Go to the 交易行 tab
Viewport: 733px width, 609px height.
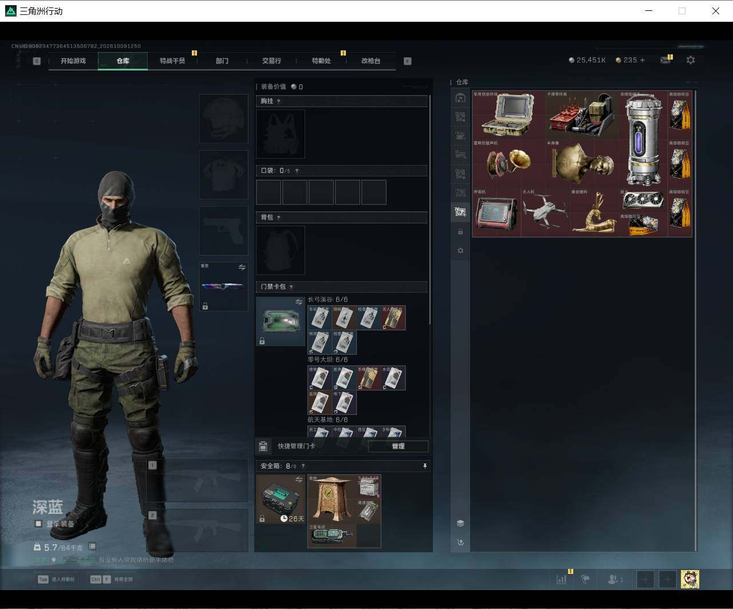[271, 61]
